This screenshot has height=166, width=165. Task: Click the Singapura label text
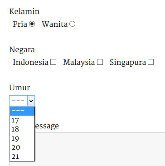pos(128,63)
